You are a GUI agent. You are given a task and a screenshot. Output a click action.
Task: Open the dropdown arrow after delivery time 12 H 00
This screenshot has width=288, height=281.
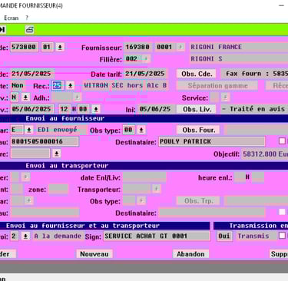click(96, 109)
